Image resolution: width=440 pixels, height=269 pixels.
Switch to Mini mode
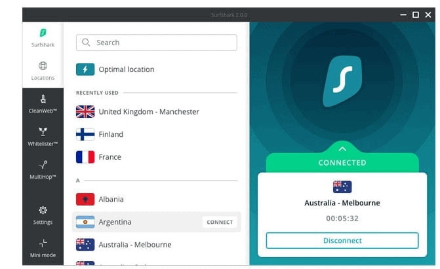tap(43, 248)
